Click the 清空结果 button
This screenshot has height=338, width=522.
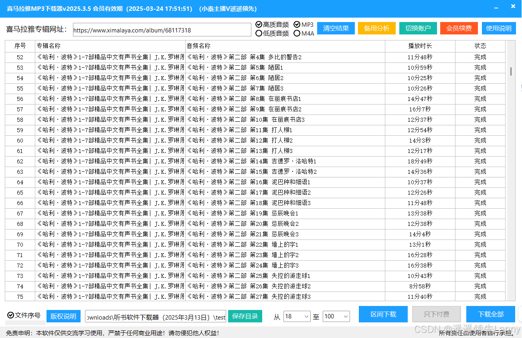tap(336, 28)
